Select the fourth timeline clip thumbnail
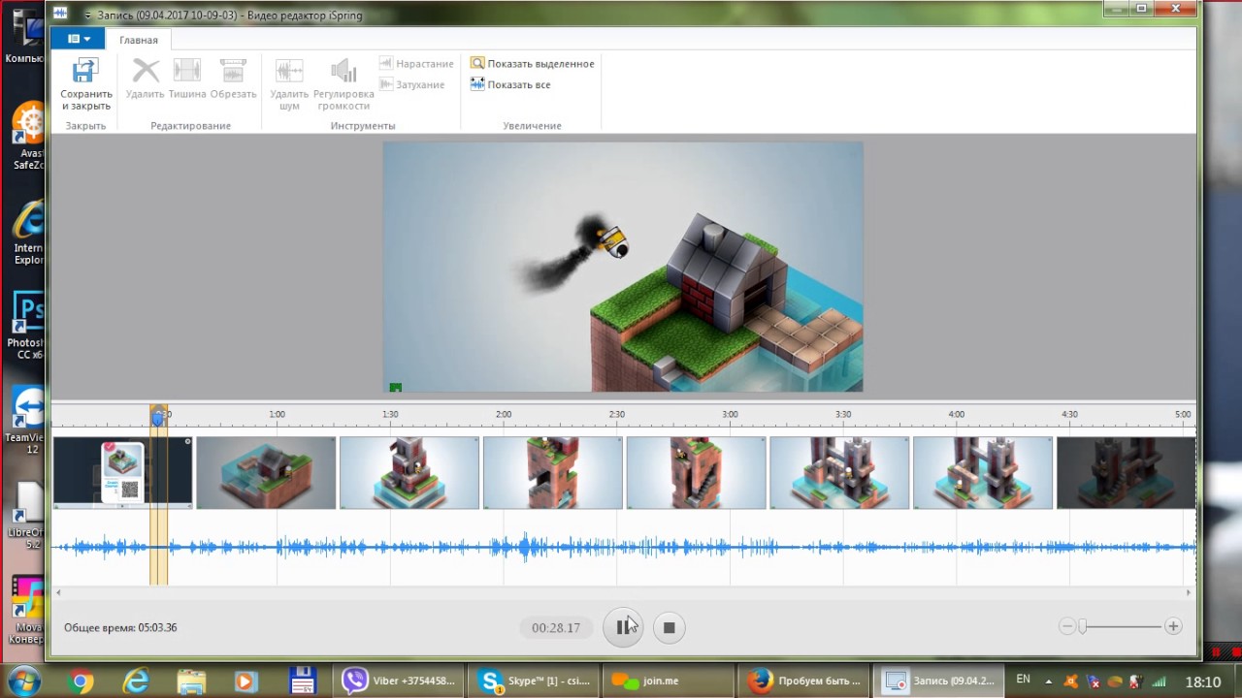This screenshot has height=698, width=1242. 553,472
